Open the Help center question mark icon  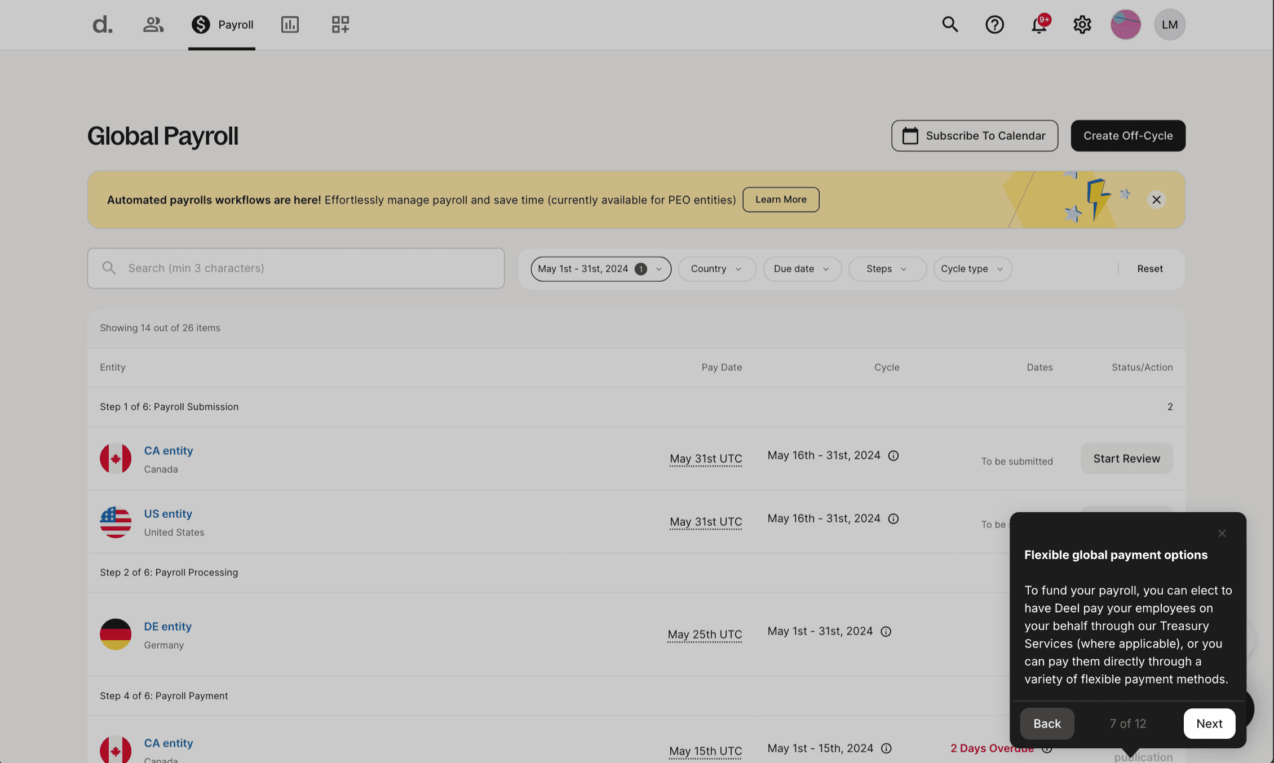point(994,24)
